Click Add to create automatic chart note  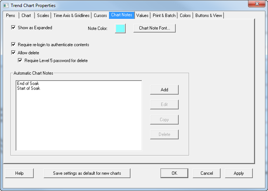(164, 90)
